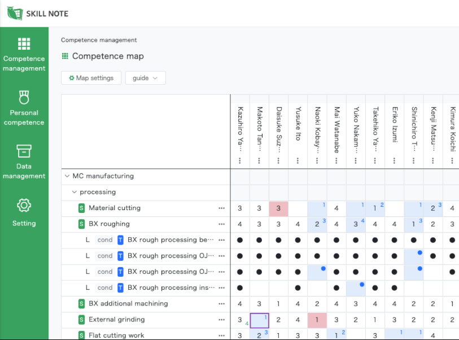Open the ellipsis menu for BX roughing

pyautogui.click(x=221, y=224)
